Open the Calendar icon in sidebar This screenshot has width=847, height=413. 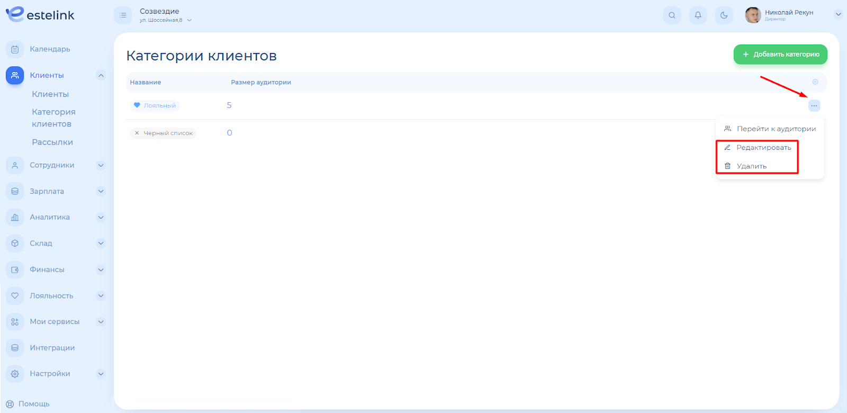(x=15, y=49)
